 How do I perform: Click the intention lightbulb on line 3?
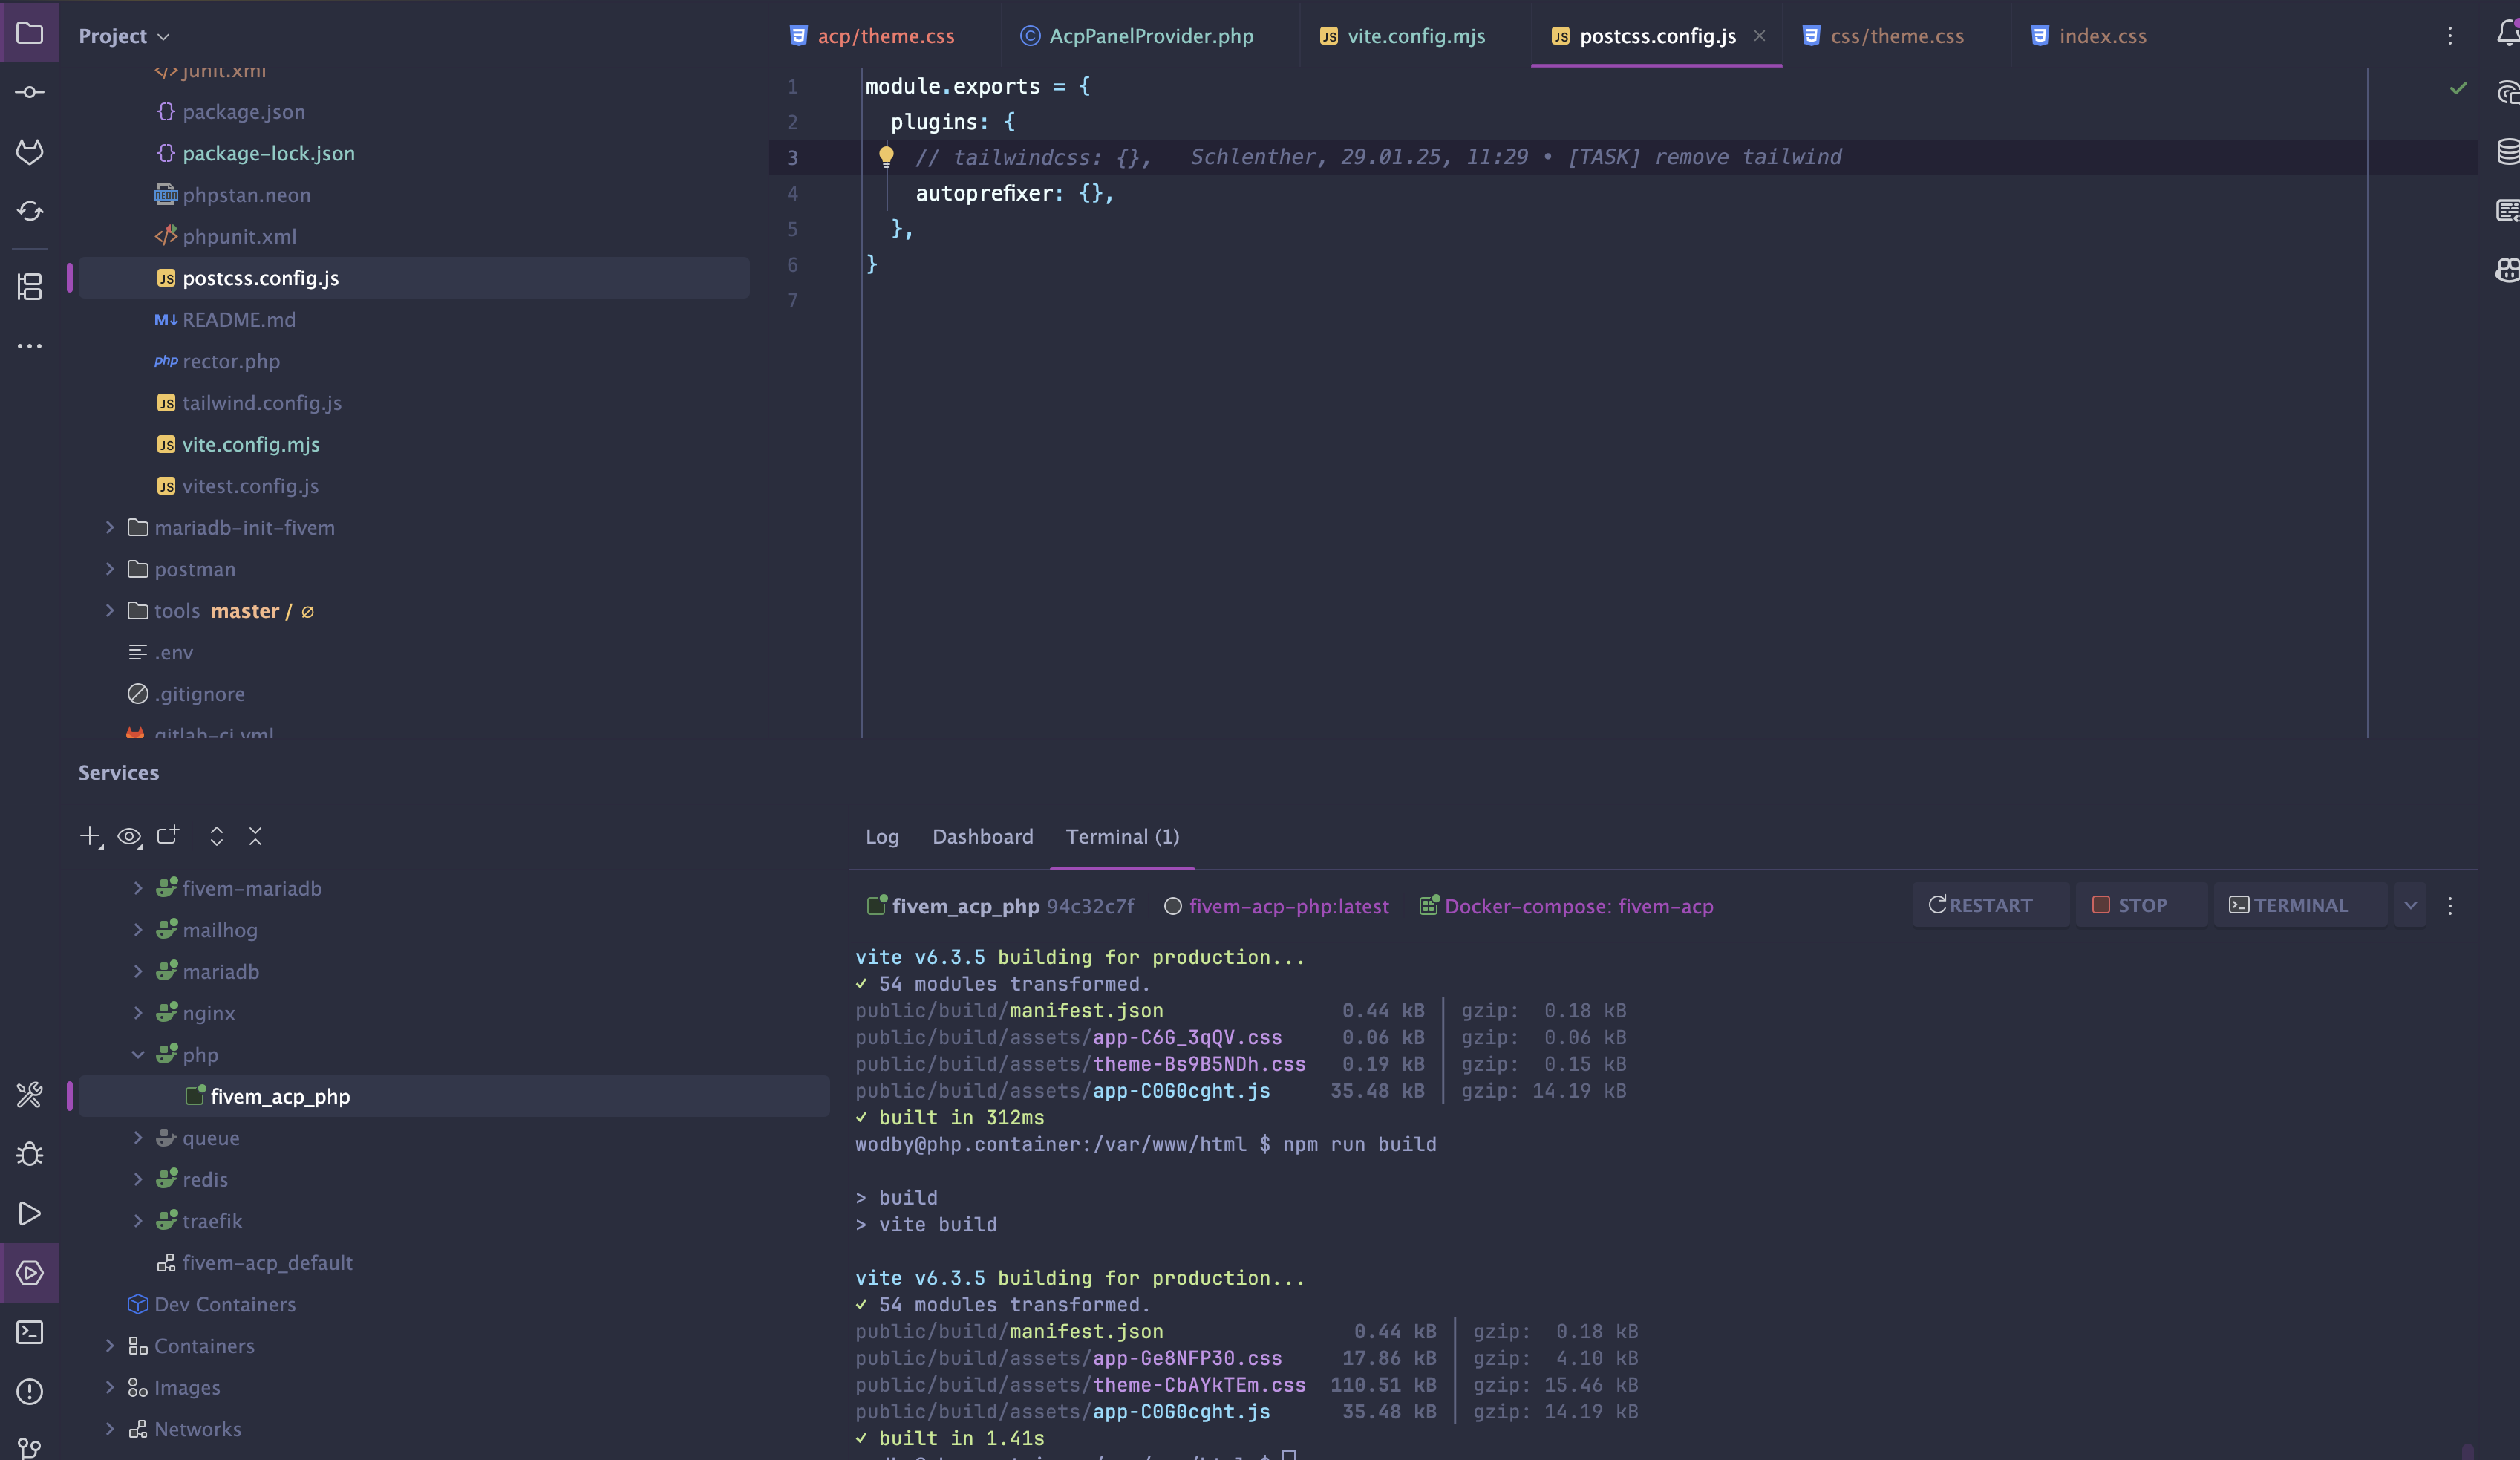[886, 156]
